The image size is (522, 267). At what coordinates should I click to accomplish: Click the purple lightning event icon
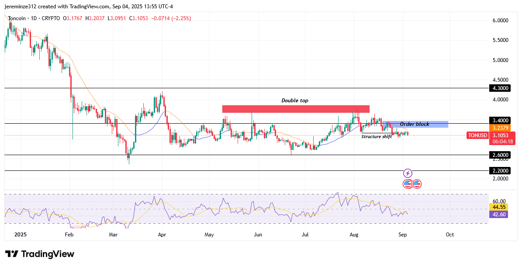pyautogui.click(x=408, y=173)
